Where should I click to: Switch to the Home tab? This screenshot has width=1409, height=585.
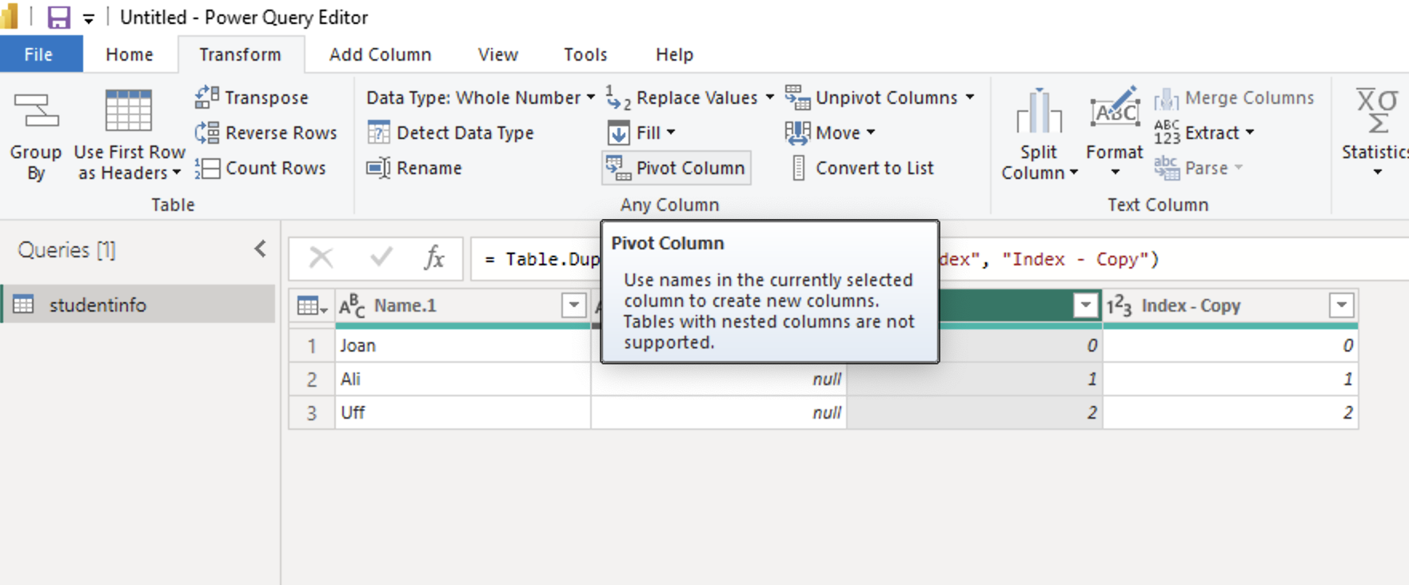[129, 54]
